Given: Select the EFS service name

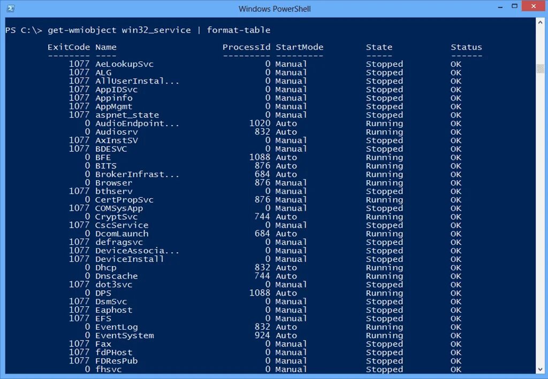Looking at the screenshot, I should [x=103, y=319].
